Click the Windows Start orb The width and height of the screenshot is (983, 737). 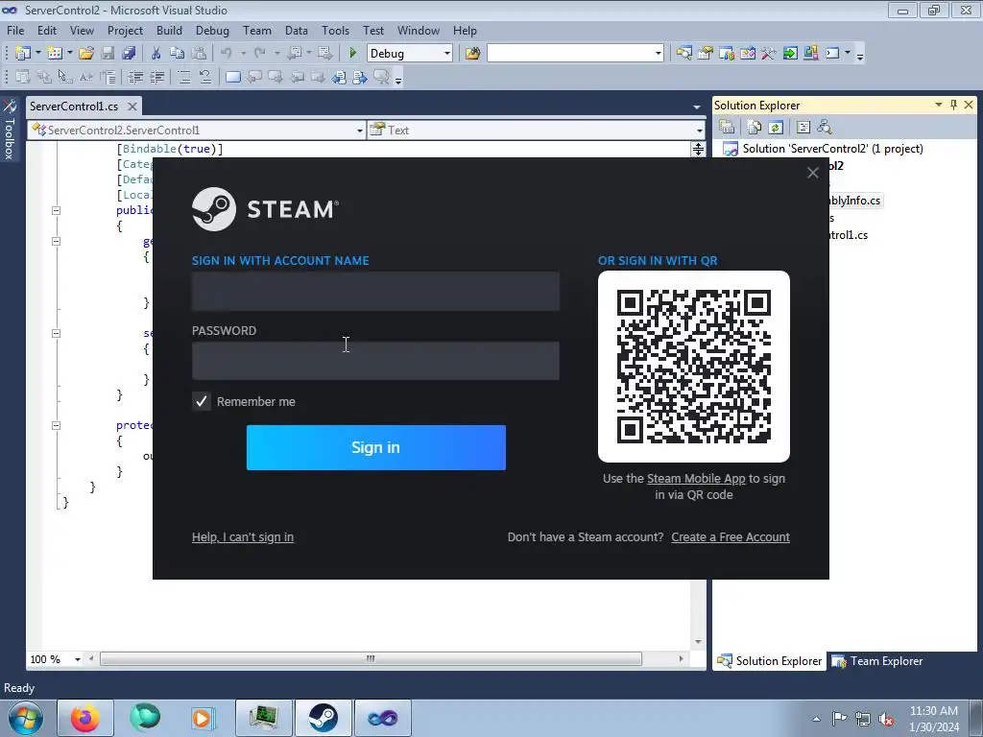click(25, 718)
